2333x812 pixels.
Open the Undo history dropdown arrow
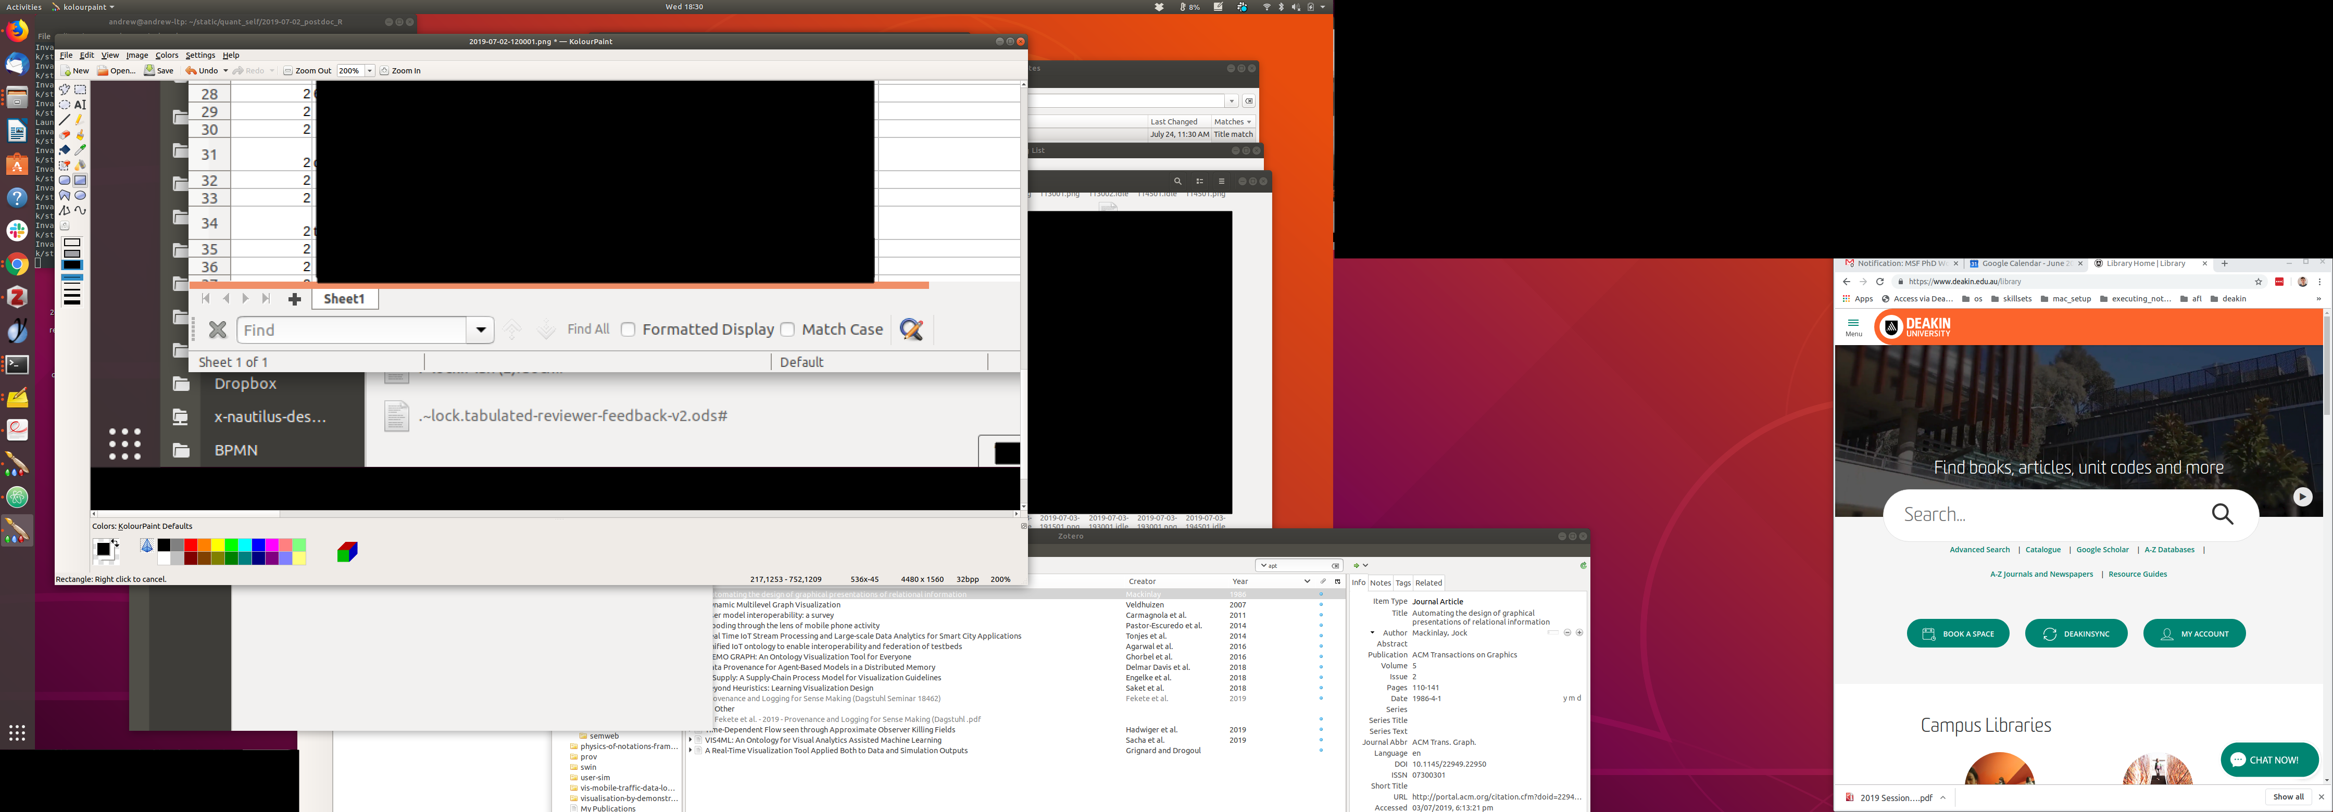(x=225, y=71)
